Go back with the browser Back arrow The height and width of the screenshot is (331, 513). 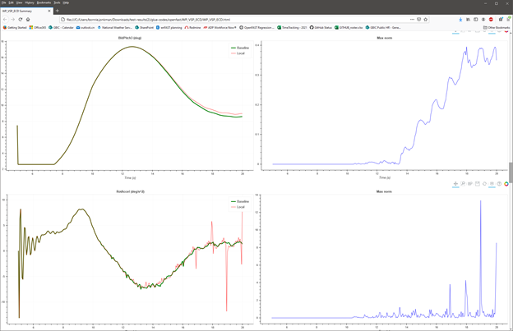(x=5, y=19)
